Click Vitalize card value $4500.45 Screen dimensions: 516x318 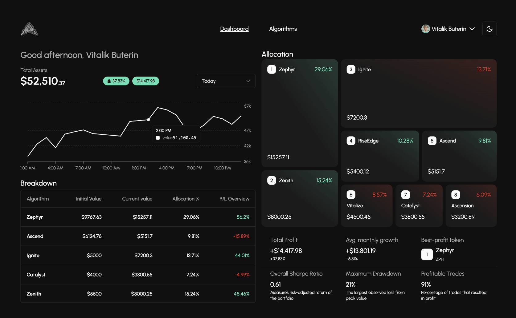358,217
